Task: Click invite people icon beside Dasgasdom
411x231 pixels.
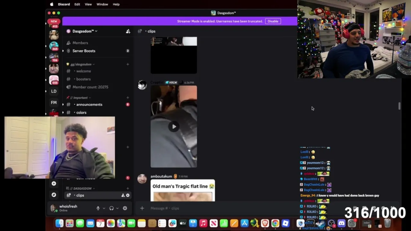Action: pyautogui.click(x=128, y=31)
